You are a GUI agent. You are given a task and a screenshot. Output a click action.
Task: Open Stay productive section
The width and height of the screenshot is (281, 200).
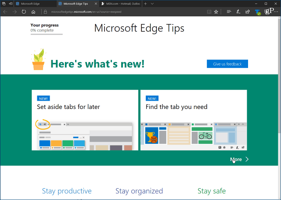tap(67, 191)
